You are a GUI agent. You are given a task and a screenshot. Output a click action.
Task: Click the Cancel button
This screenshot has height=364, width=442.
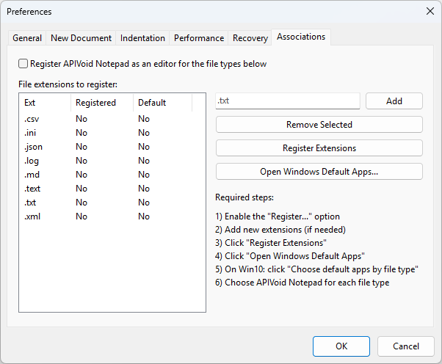tap(406, 346)
